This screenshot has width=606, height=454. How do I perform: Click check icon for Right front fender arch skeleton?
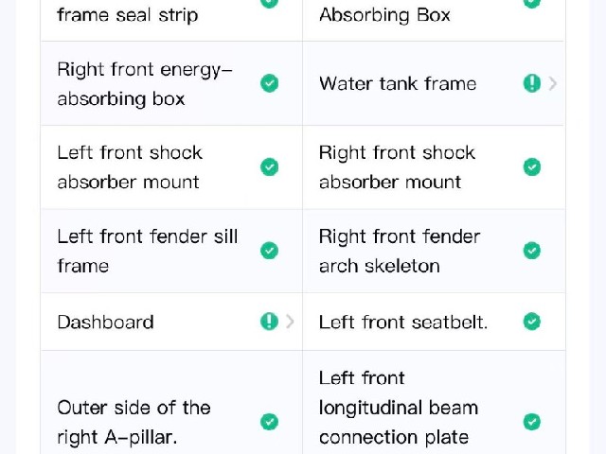point(532,251)
